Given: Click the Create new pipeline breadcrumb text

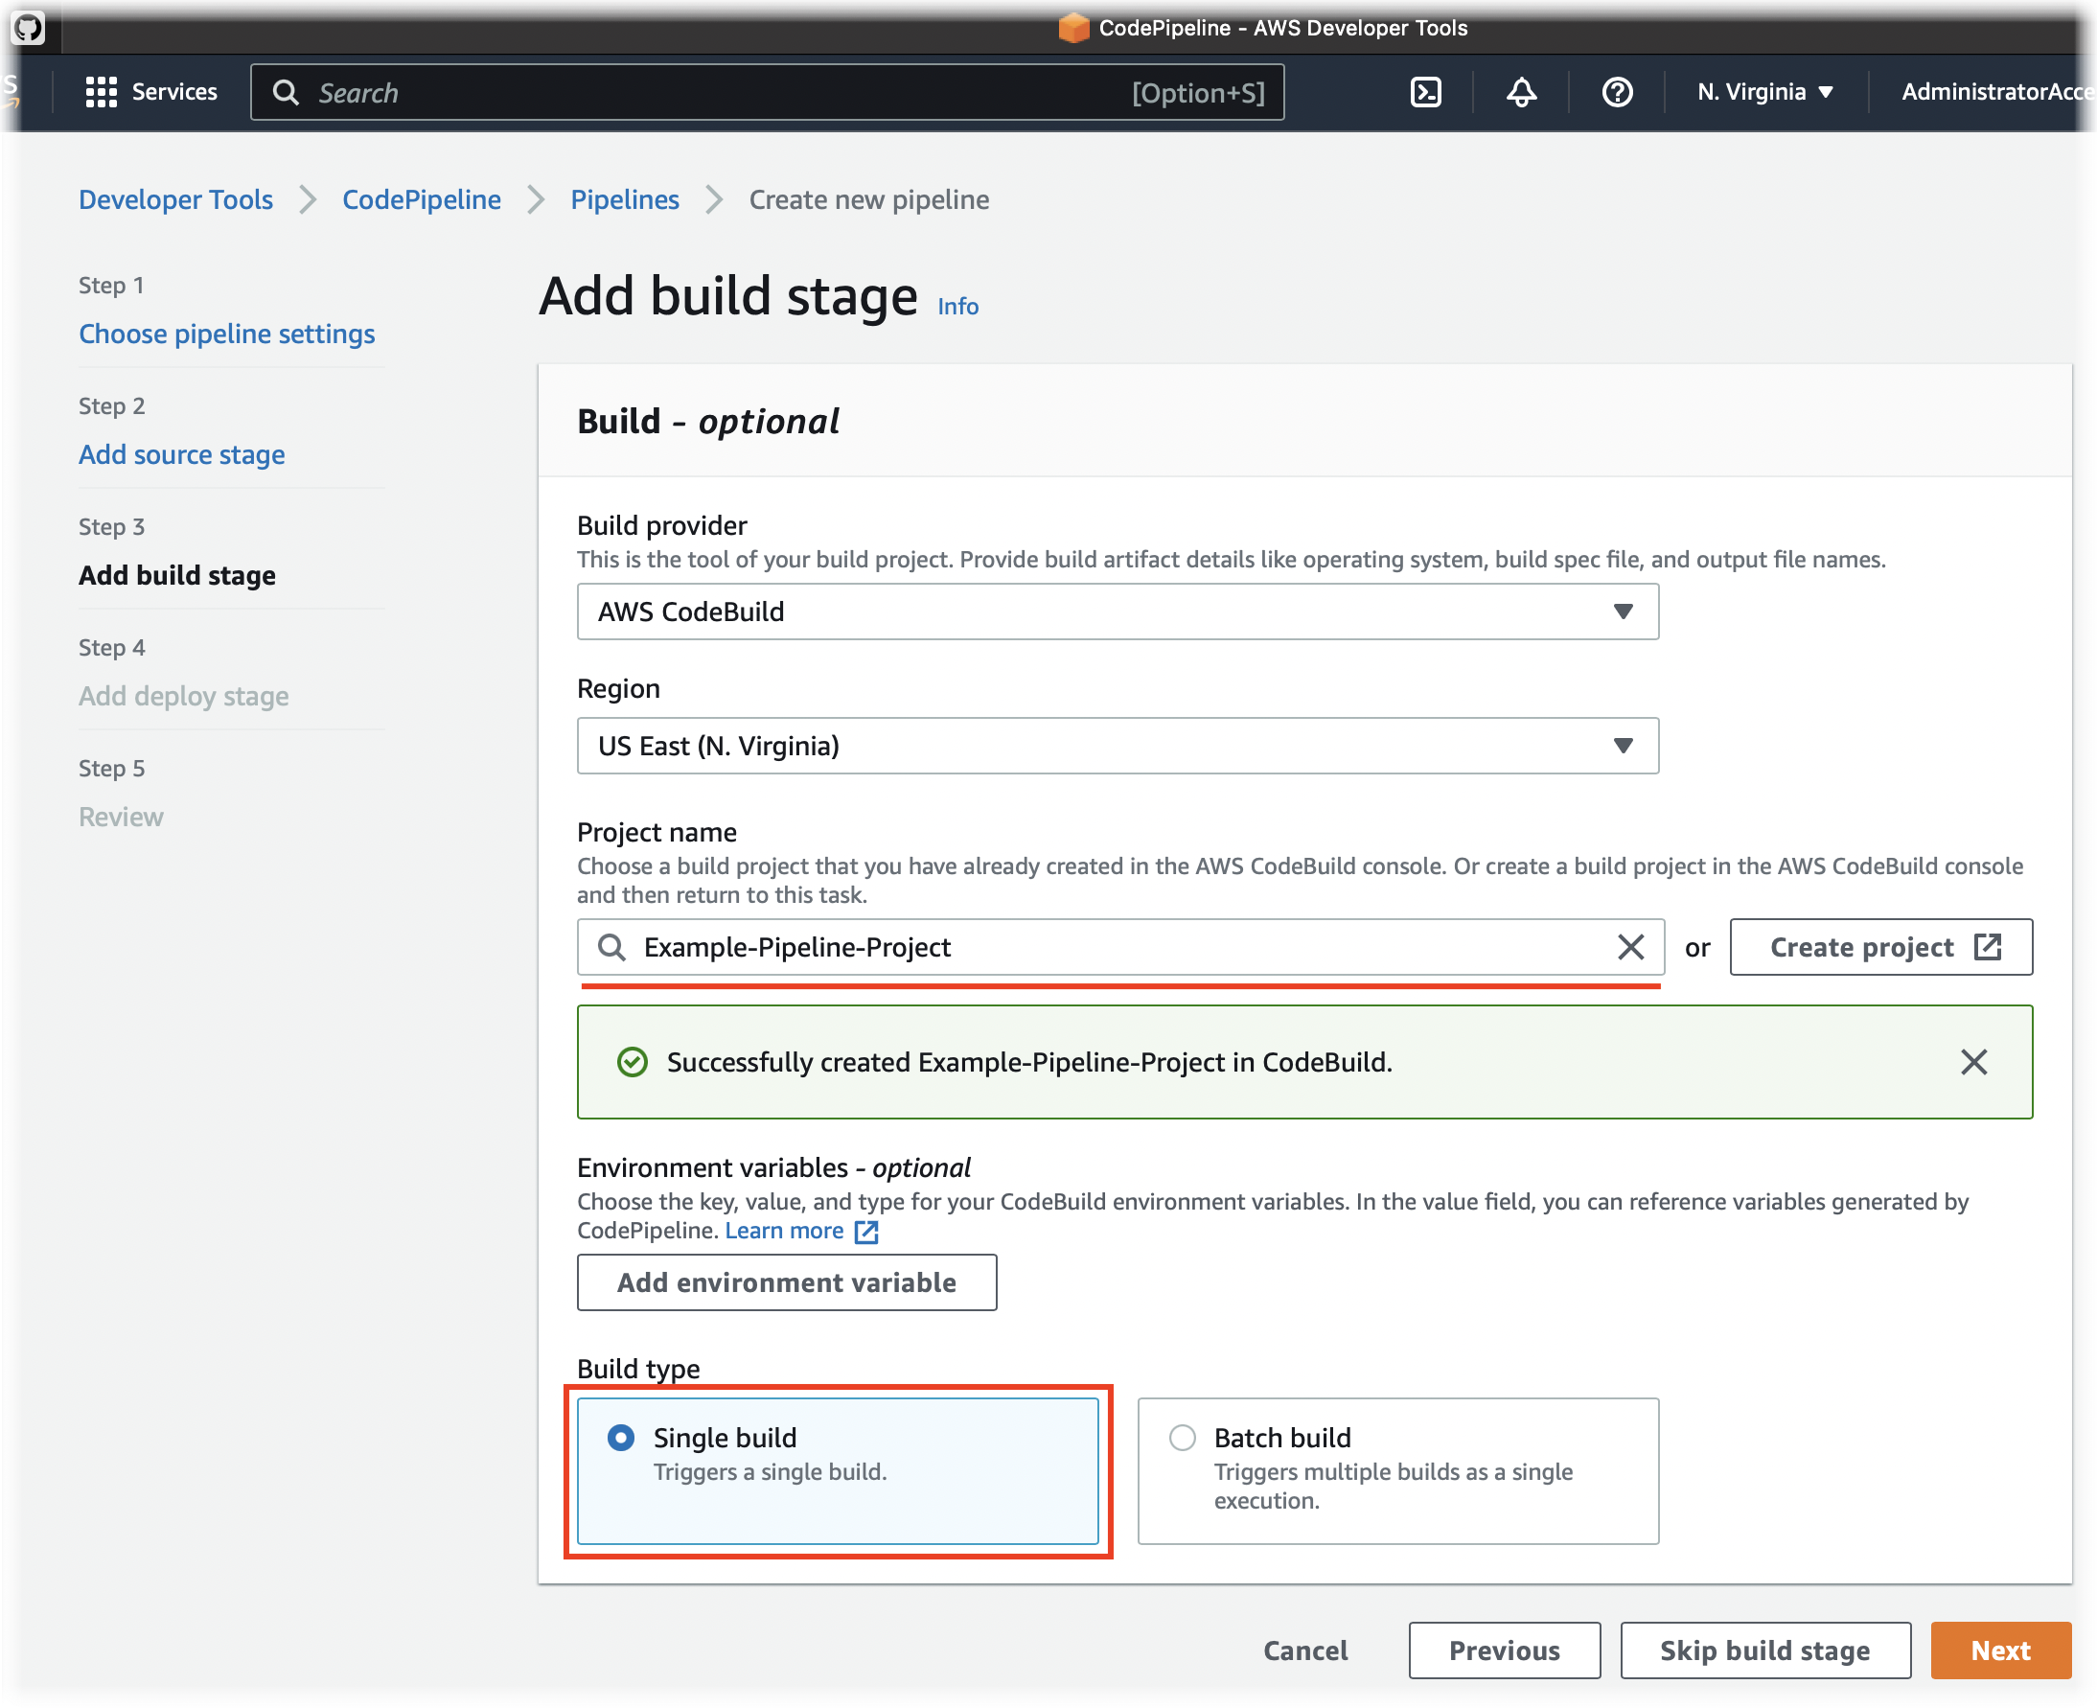Looking at the screenshot, I should (x=868, y=198).
